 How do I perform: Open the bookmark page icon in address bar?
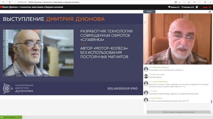176,2
